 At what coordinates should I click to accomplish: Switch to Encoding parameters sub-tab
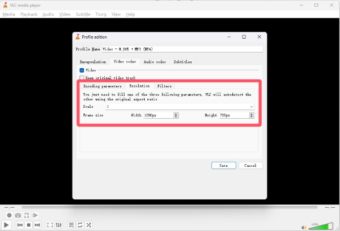tap(103, 86)
